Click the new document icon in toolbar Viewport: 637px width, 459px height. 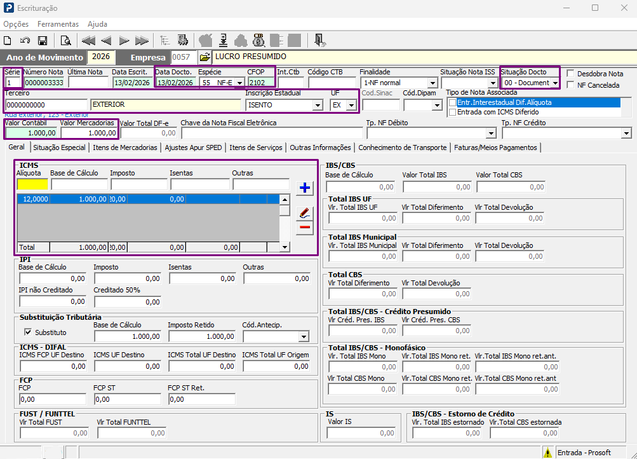tap(8, 41)
